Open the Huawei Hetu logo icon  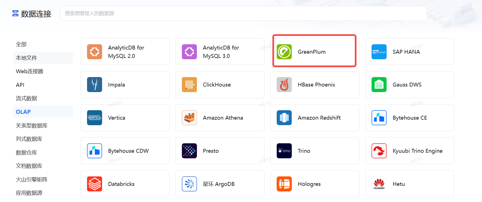coord(379,184)
